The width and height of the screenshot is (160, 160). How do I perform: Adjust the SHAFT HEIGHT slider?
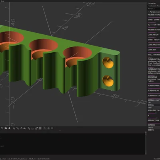[154, 42]
